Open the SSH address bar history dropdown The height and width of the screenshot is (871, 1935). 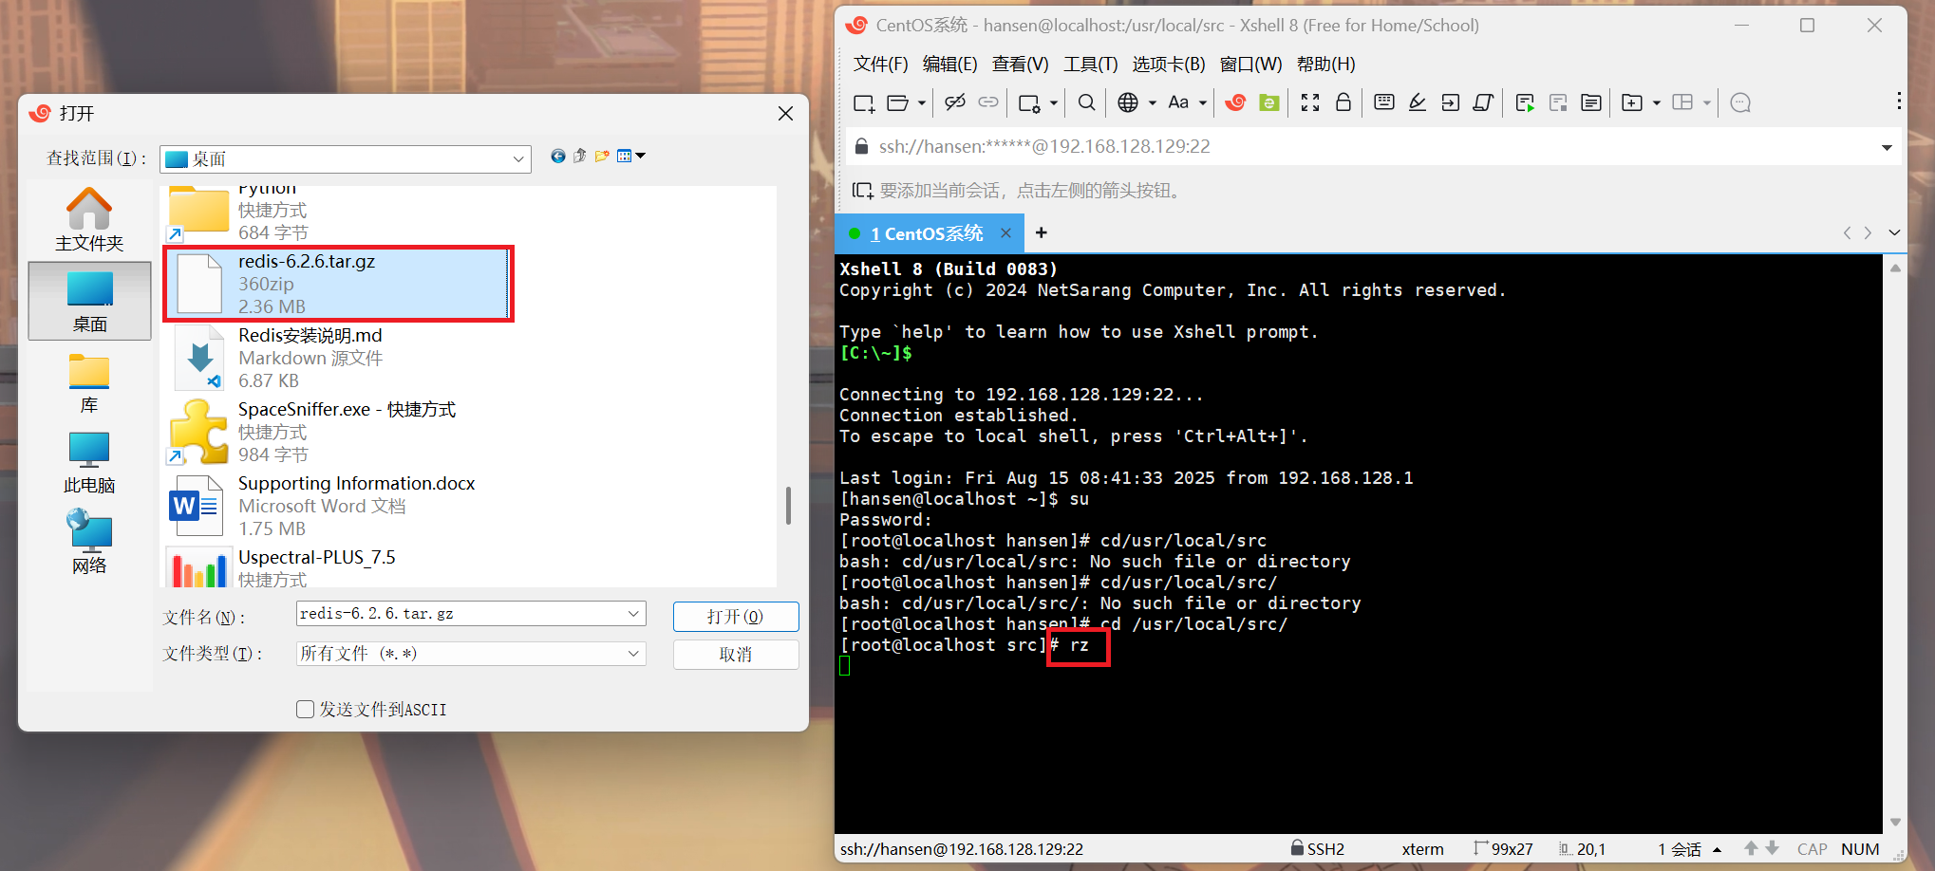pos(1886,147)
